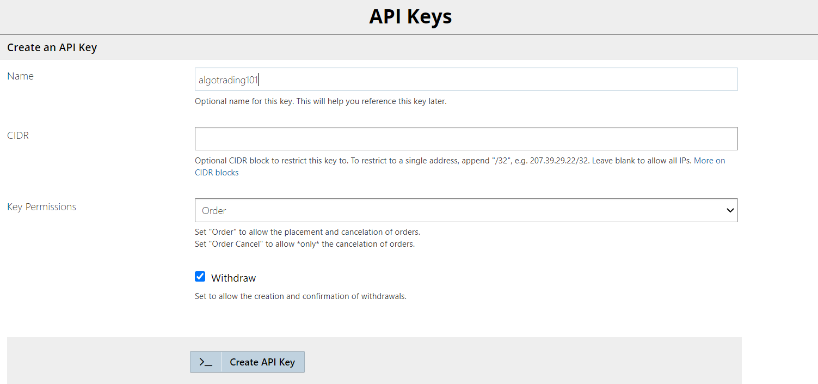Click the Key Permissions label
This screenshot has width=818, height=384.
pyautogui.click(x=41, y=206)
